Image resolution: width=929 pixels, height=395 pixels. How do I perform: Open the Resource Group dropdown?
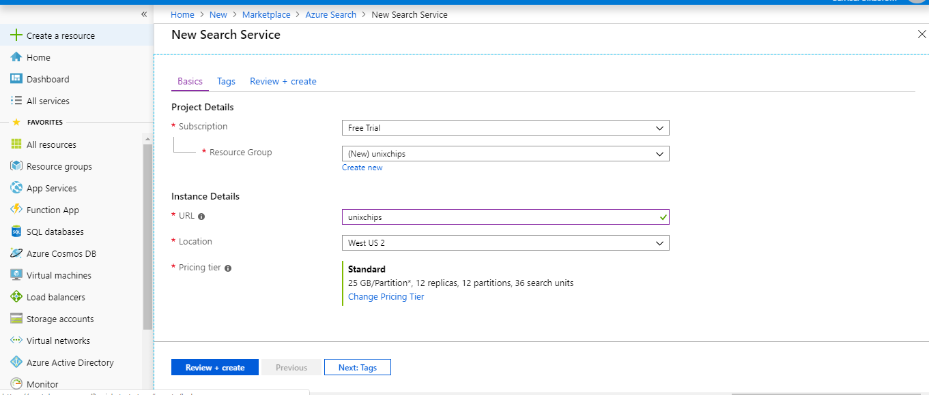pyautogui.click(x=505, y=154)
